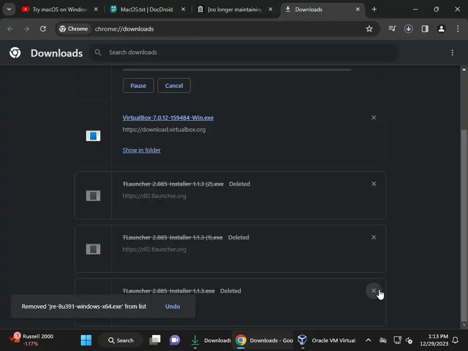Screen dimensions: 468x351
Task: Go back to previous page
Action: [x=10, y=29]
